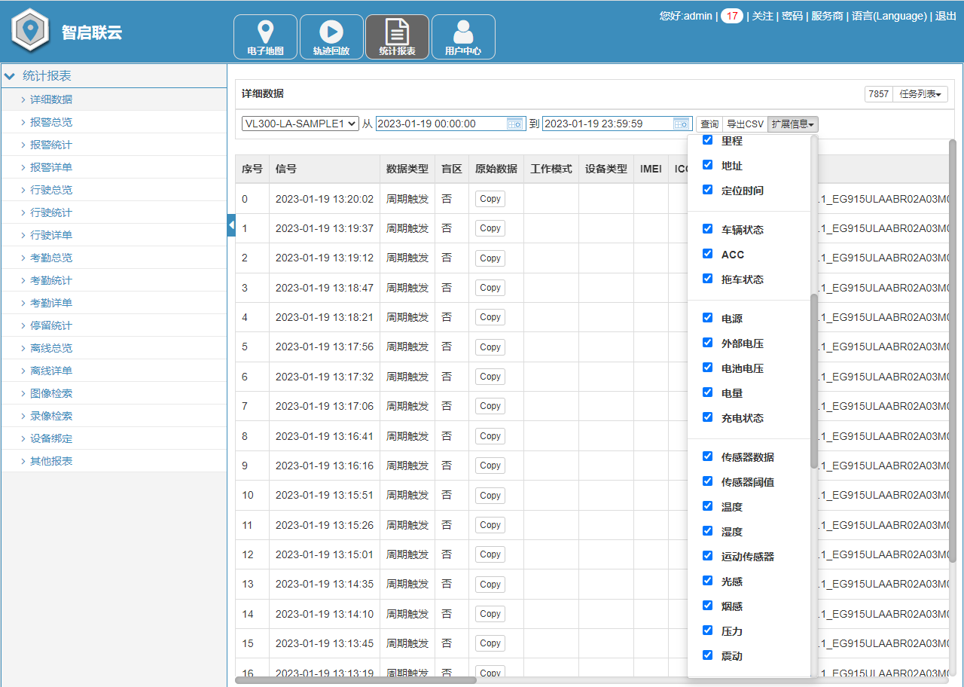Open the end date calendar picker icon
Image resolution: width=964 pixels, height=687 pixels.
679,123
